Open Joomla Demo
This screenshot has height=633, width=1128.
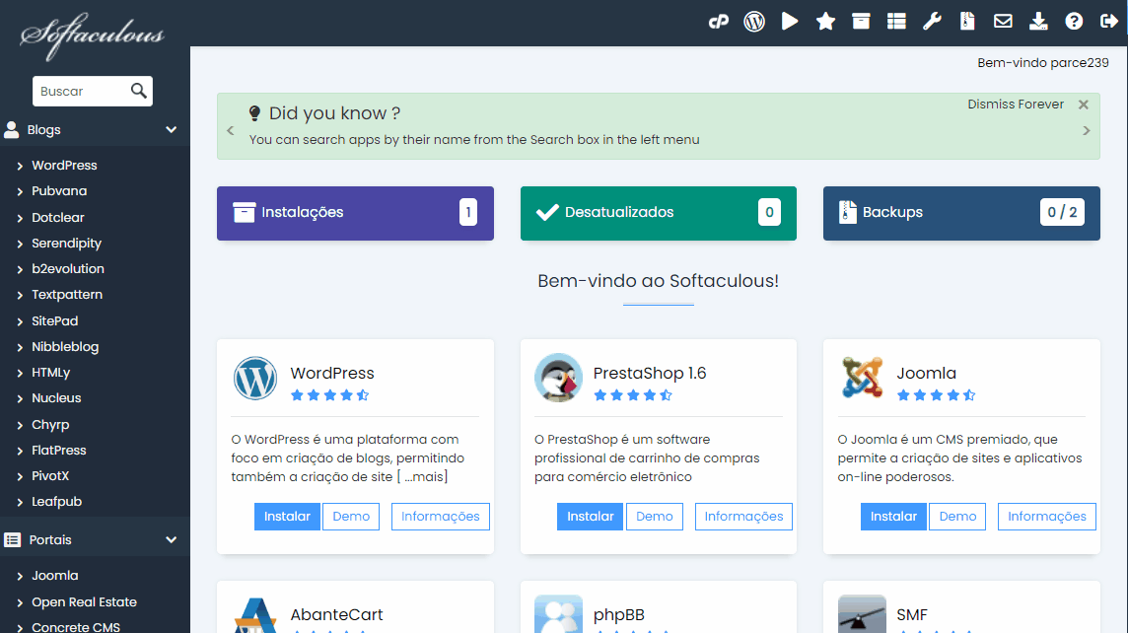coord(957,517)
